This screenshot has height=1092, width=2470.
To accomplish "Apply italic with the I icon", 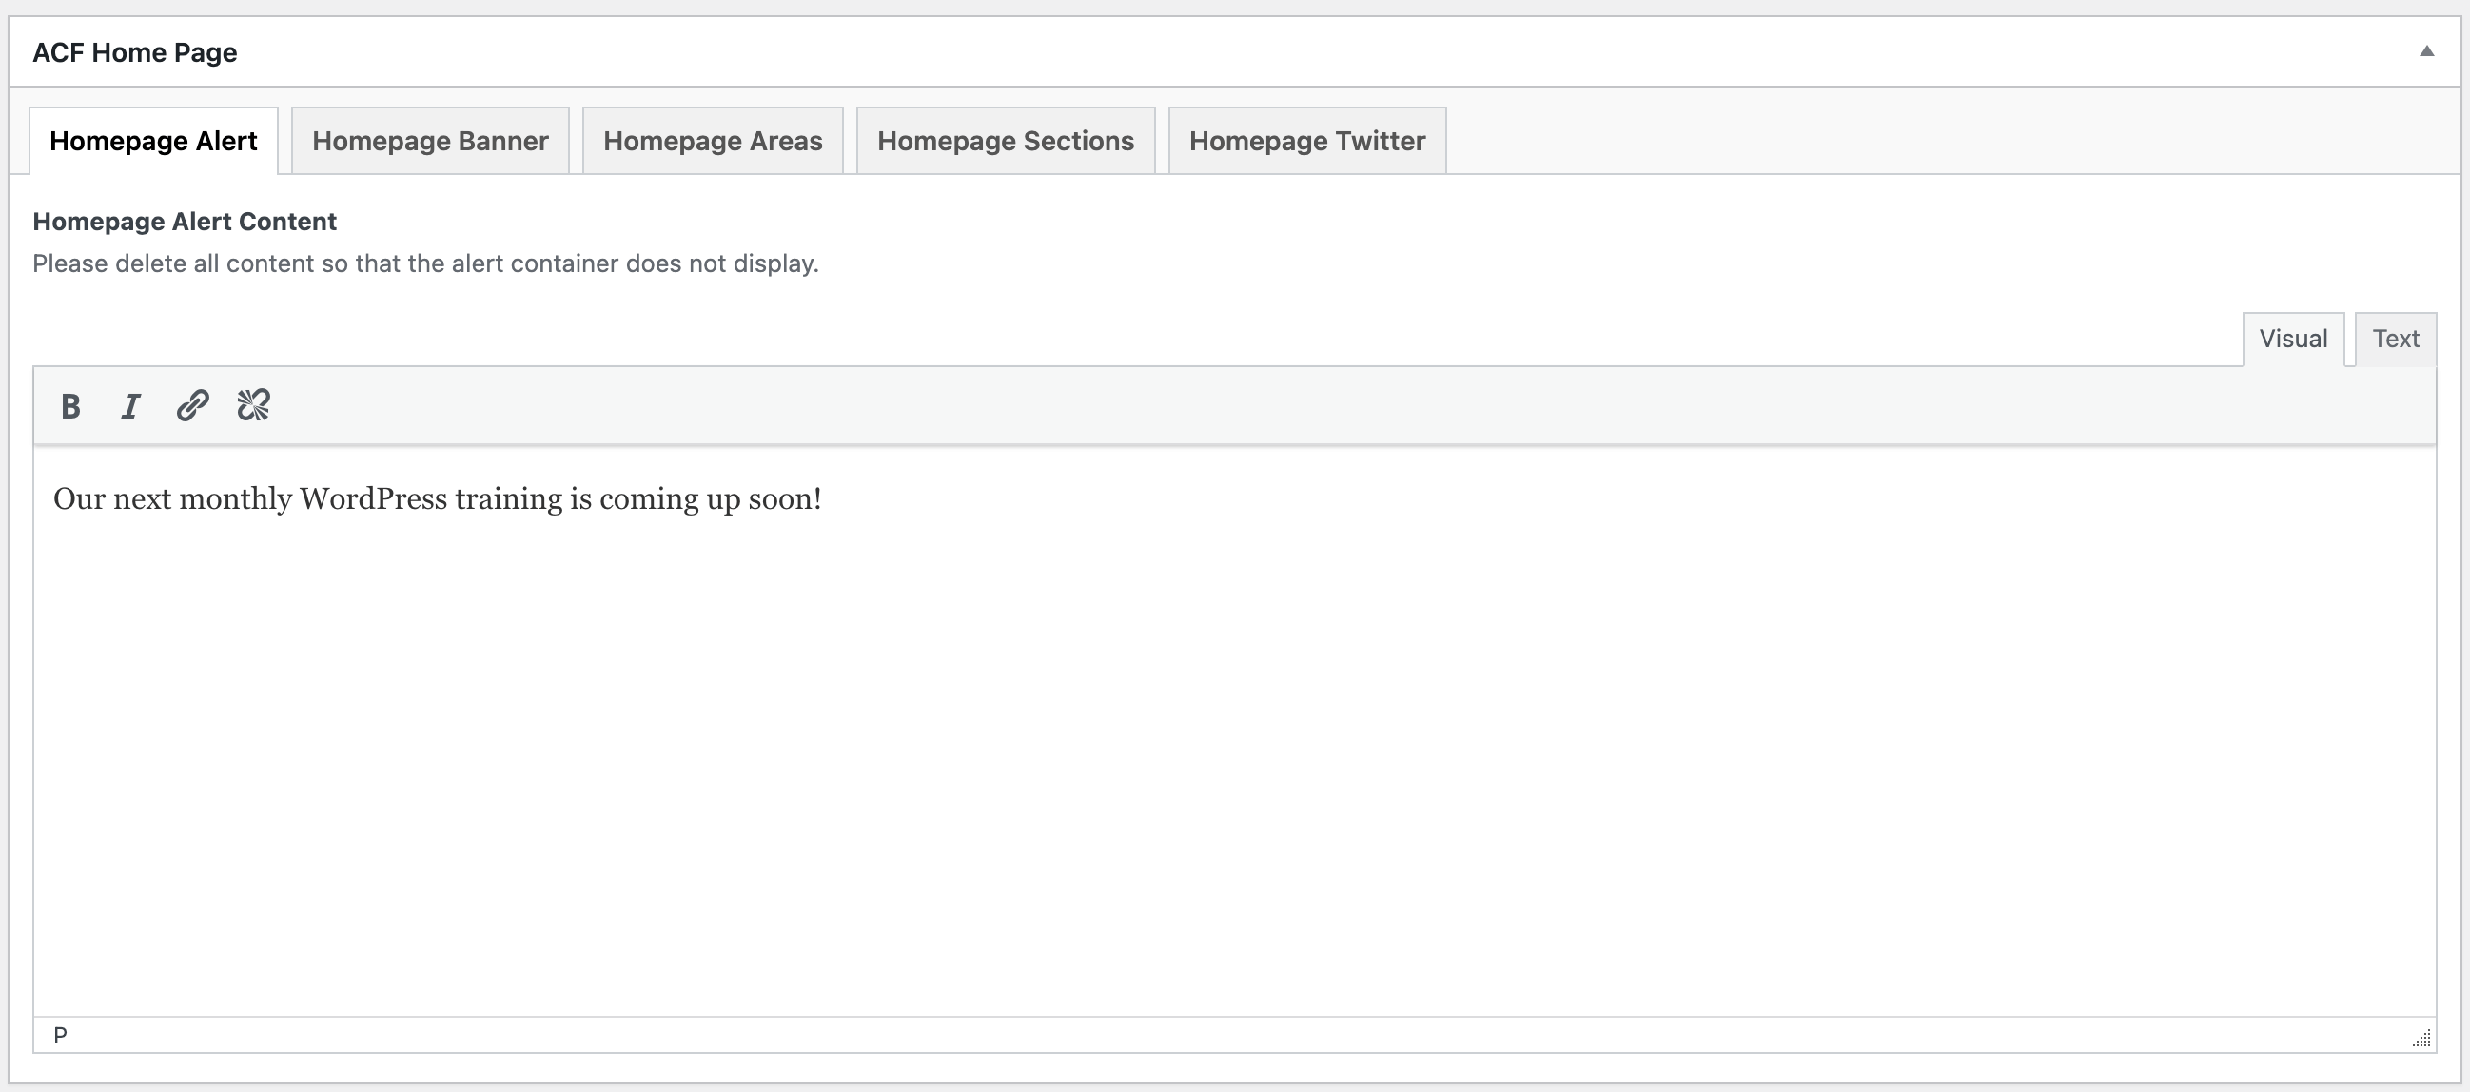I will [131, 405].
